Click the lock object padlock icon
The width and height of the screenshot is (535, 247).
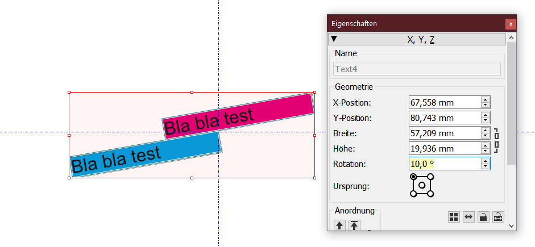(x=483, y=217)
